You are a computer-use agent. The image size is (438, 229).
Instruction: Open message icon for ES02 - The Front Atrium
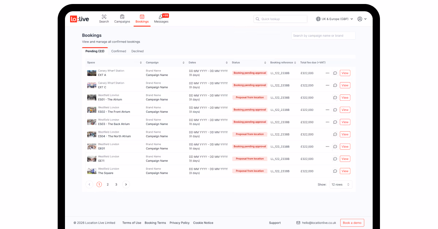tap(335, 110)
